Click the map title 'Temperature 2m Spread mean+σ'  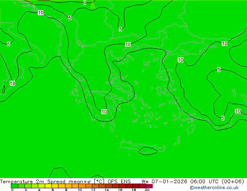(45, 182)
